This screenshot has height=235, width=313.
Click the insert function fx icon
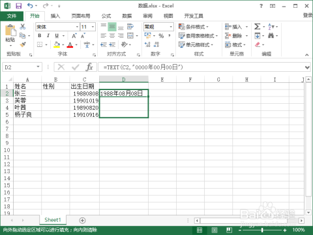click(89, 67)
